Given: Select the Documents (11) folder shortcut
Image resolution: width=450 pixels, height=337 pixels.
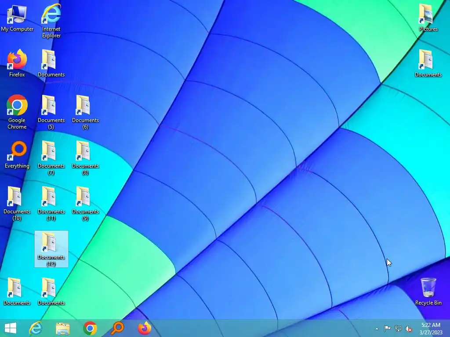Looking at the screenshot, I should point(51,203).
